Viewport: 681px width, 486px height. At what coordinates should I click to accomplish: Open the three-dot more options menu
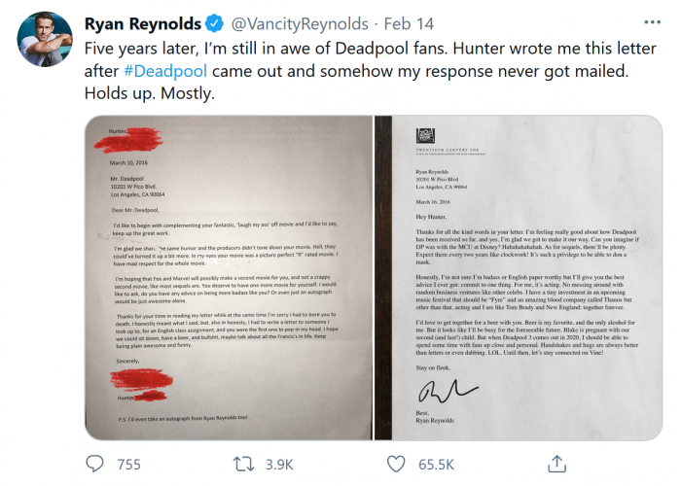click(x=650, y=21)
